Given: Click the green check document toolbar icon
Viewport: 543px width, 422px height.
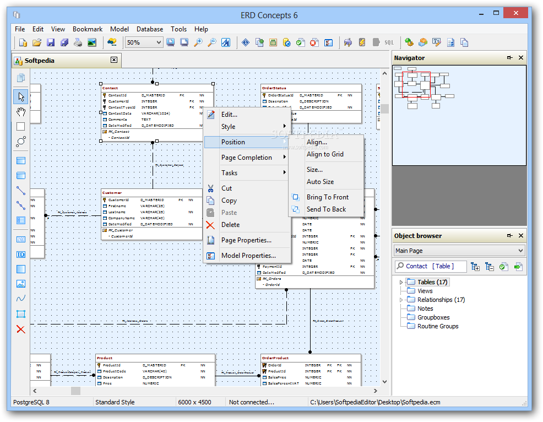Looking at the screenshot, I should tap(301, 42).
